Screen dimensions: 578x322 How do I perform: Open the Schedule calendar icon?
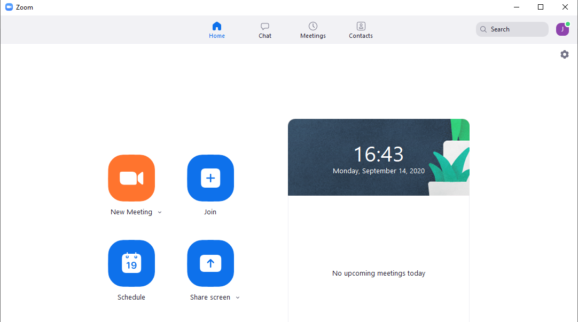(x=131, y=263)
